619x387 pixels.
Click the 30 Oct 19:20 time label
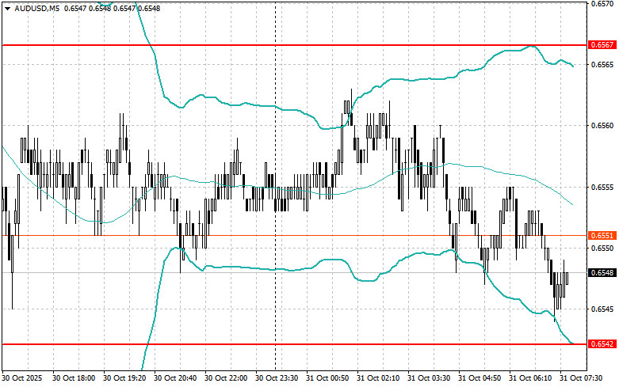point(124,378)
